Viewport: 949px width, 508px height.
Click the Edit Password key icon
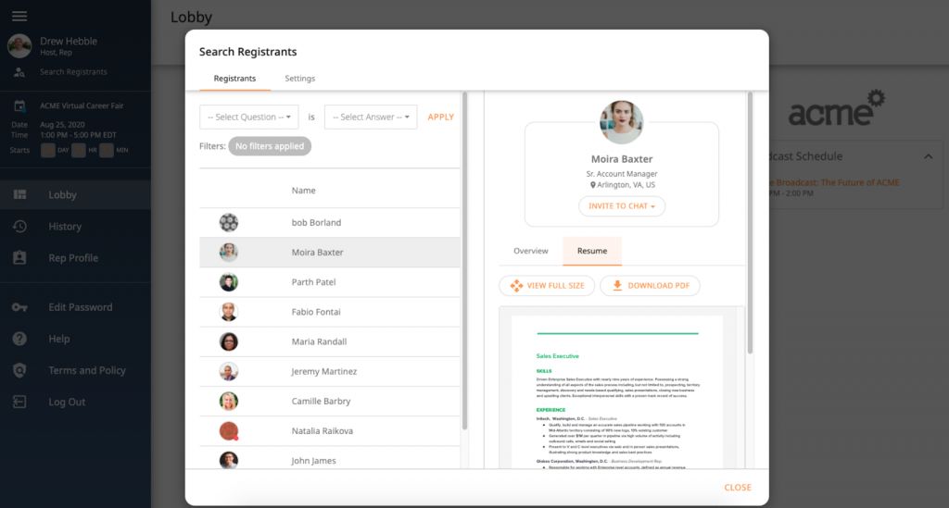point(19,307)
